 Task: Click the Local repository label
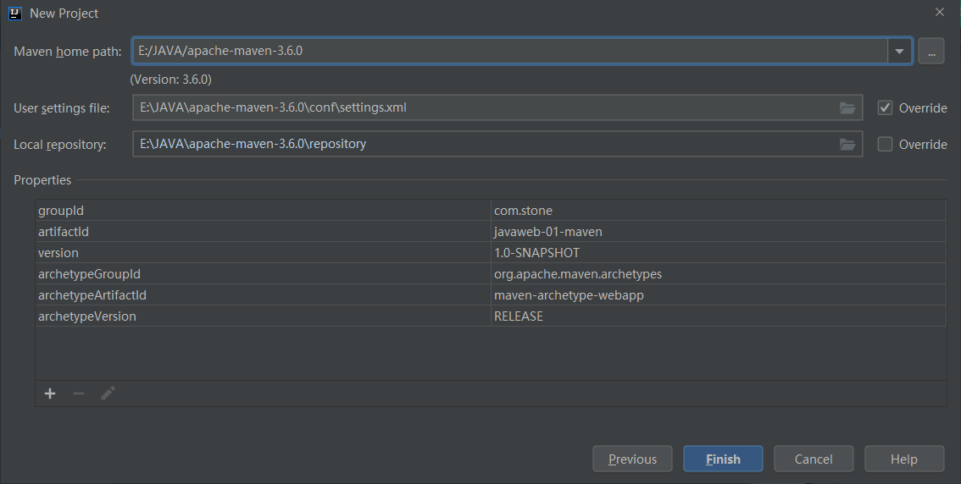(60, 145)
